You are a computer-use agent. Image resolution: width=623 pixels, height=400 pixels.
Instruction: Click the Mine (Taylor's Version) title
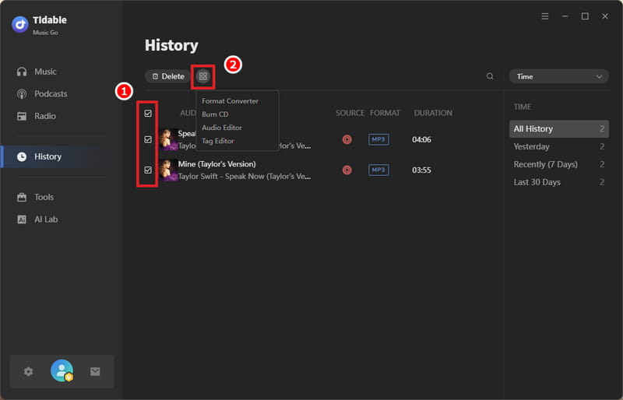tap(217, 164)
